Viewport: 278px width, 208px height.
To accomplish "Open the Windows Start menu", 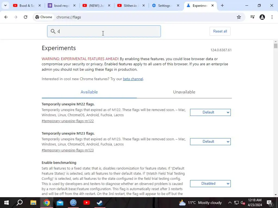I will tap(7, 203).
